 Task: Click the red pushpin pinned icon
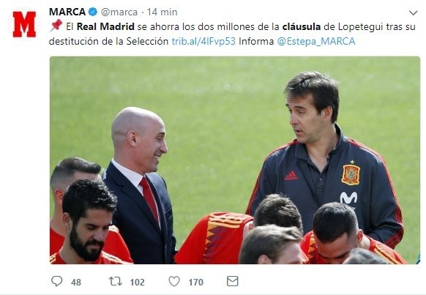click(56, 26)
